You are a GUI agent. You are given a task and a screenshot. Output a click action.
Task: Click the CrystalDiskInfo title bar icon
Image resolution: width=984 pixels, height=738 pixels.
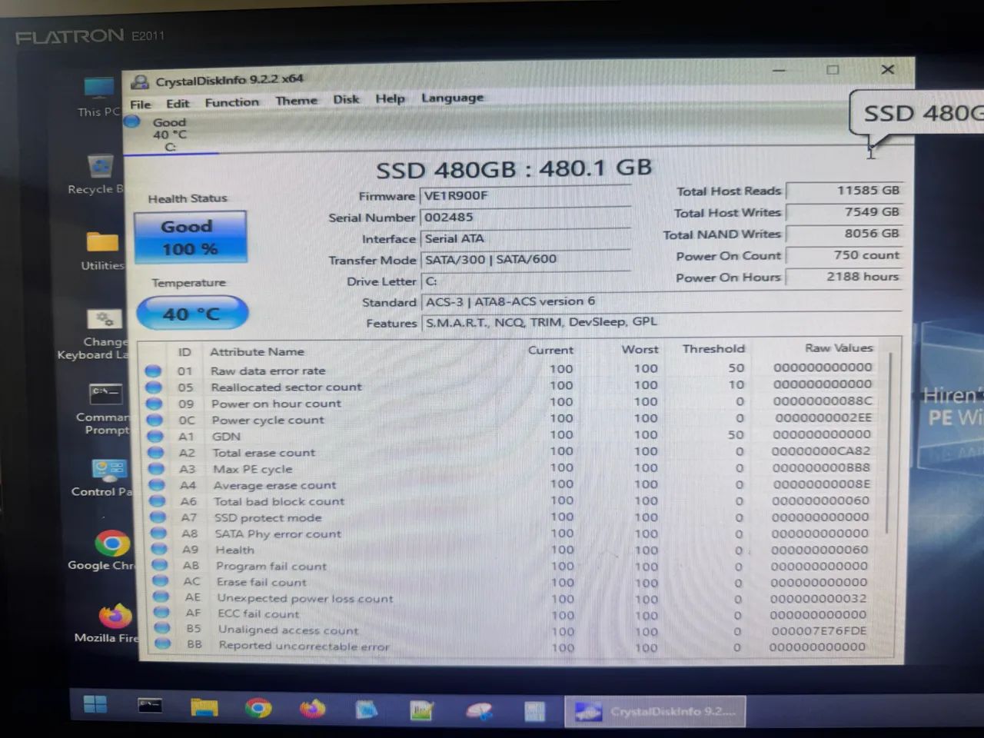pos(140,82)
